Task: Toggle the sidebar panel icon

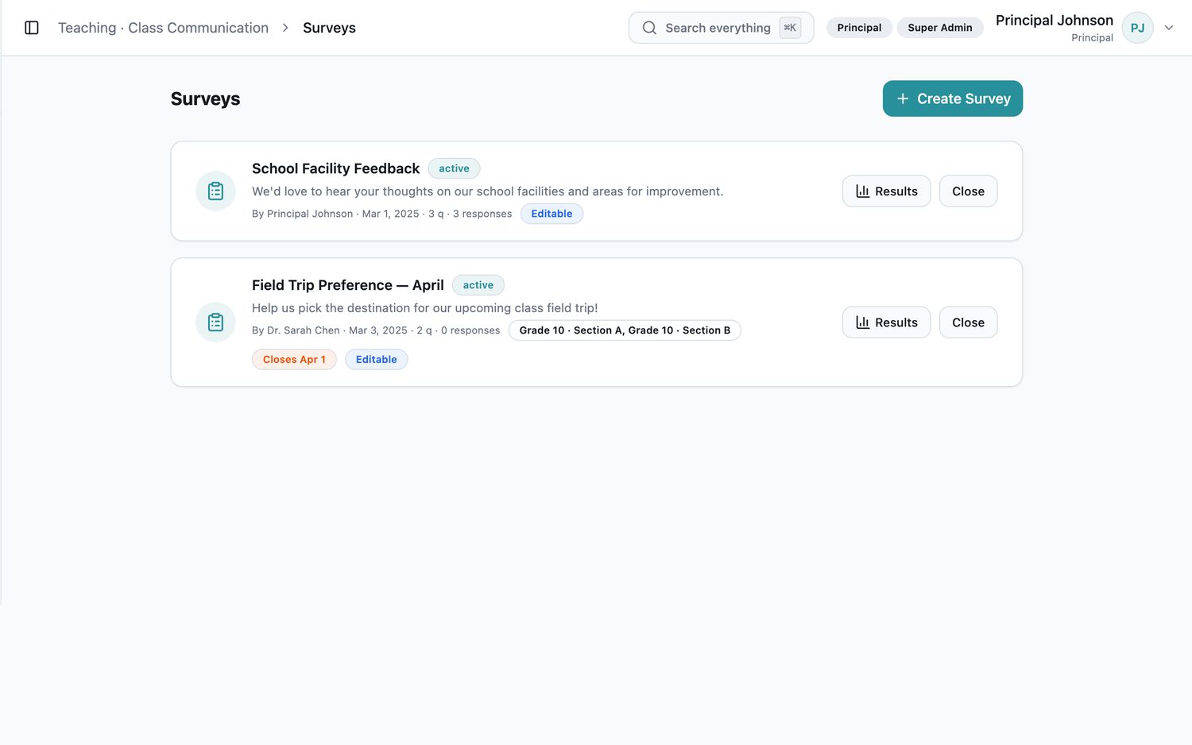Action: tap(32, 28)
